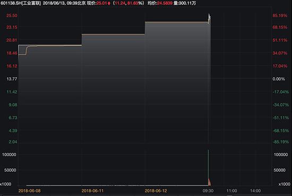The image size is (292, 196).
Task: Select the 2018-06-11 date label
Action: tap(92, 191)
